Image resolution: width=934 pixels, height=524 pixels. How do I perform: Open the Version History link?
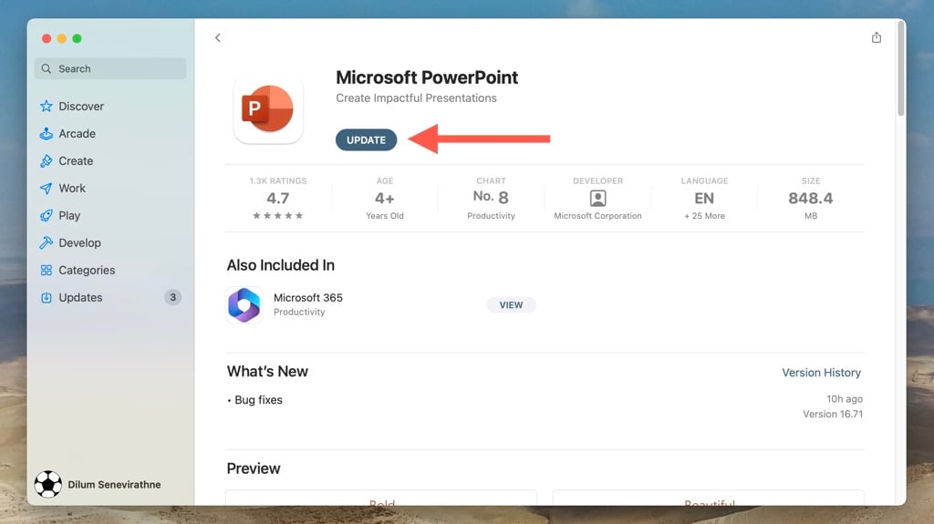tap(821, 373)
